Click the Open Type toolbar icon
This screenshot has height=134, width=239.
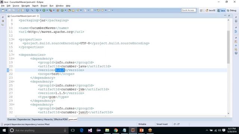coord(69,10)
